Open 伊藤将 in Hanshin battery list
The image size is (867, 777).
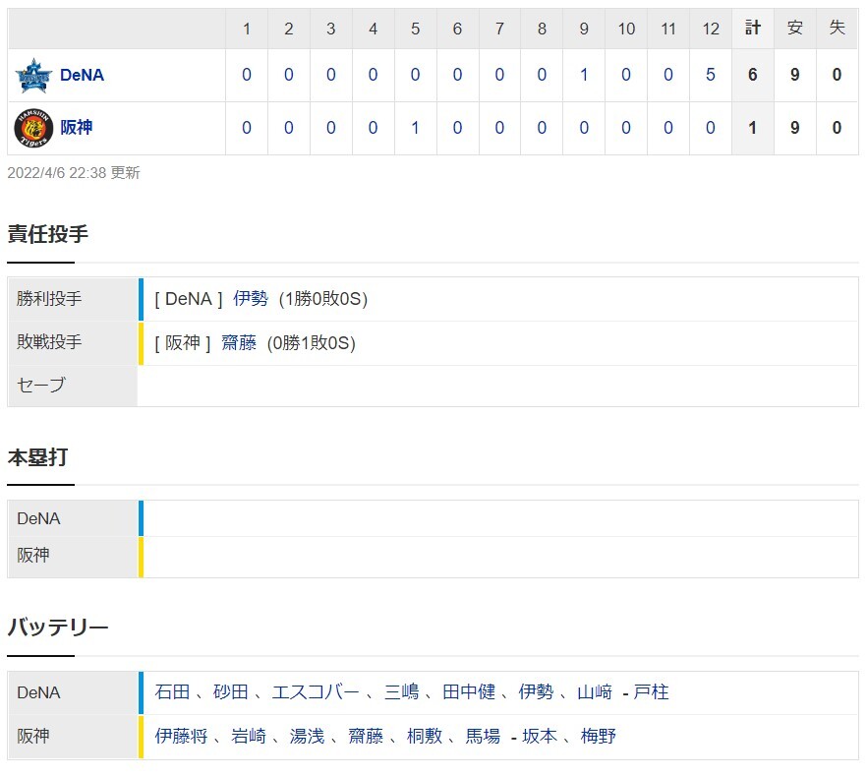tap(181, 736)
